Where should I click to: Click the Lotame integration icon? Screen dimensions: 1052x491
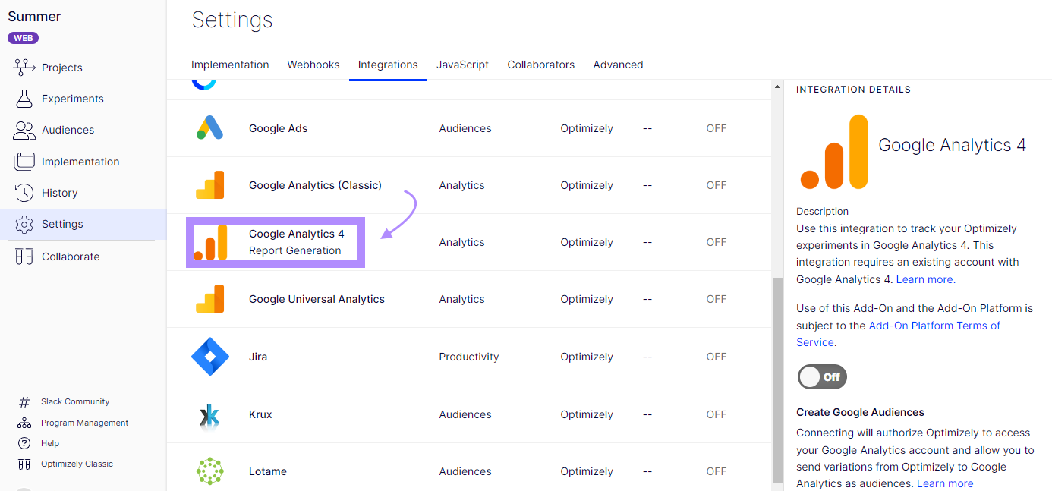point(209,471)
